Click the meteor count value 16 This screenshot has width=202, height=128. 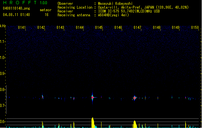pos(47,15)
